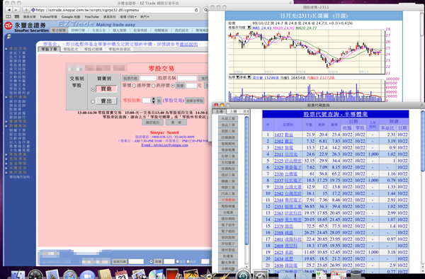The width and height of the screenshot is (425, 279).
Task: Select 上市 tab in stock code window
Action: (x=219, y=111)
